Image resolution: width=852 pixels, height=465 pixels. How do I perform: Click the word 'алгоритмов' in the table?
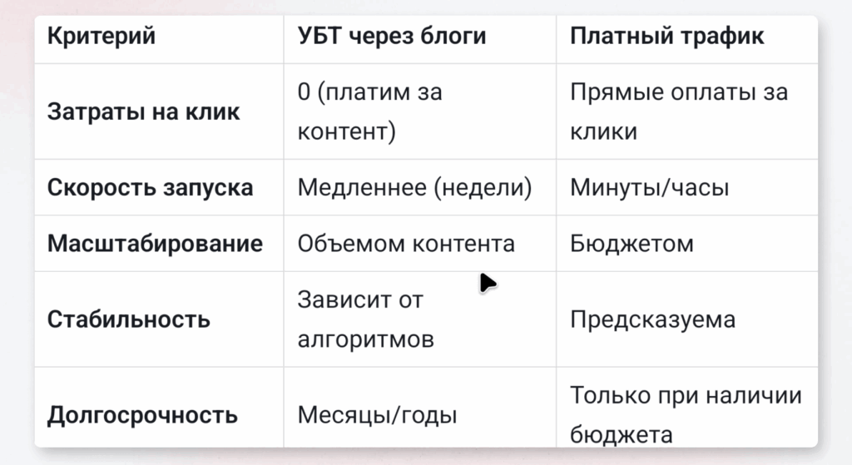click(x=365, y=340)
